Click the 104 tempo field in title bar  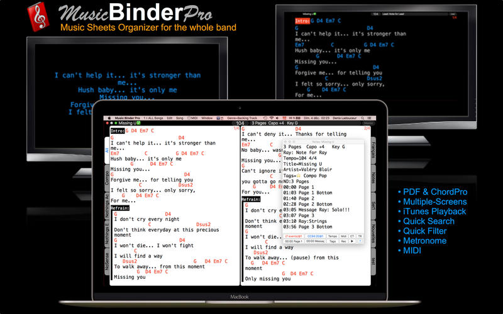pyautogui.click(x=240, y=123)
